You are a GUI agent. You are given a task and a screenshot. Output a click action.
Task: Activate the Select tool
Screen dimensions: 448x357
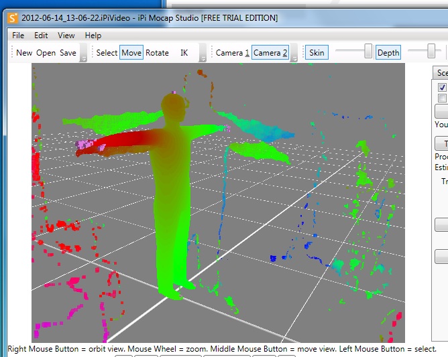coord(107,52)
